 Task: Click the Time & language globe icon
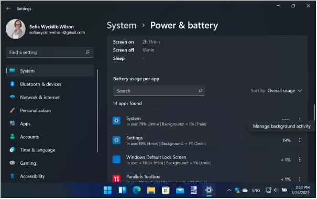click(x=13, y=150)
